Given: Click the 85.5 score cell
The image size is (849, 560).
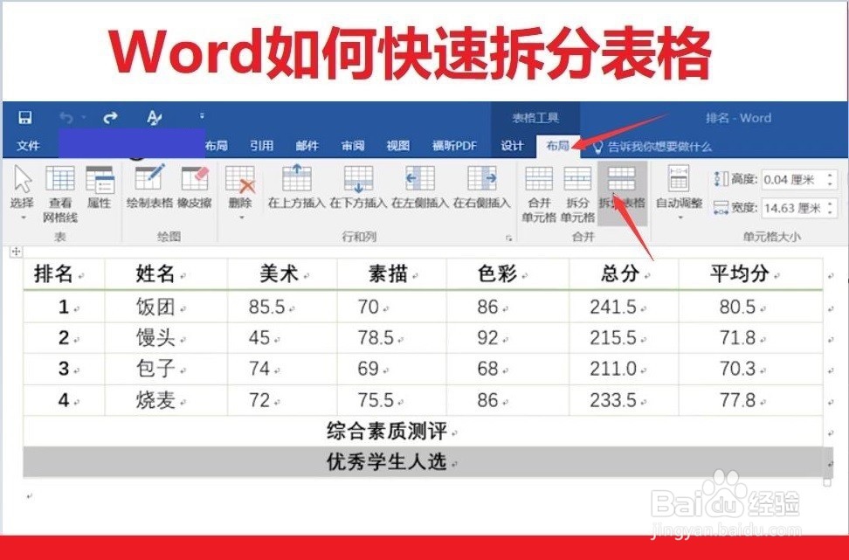Looking at the screenshot, I should point(283,307).
